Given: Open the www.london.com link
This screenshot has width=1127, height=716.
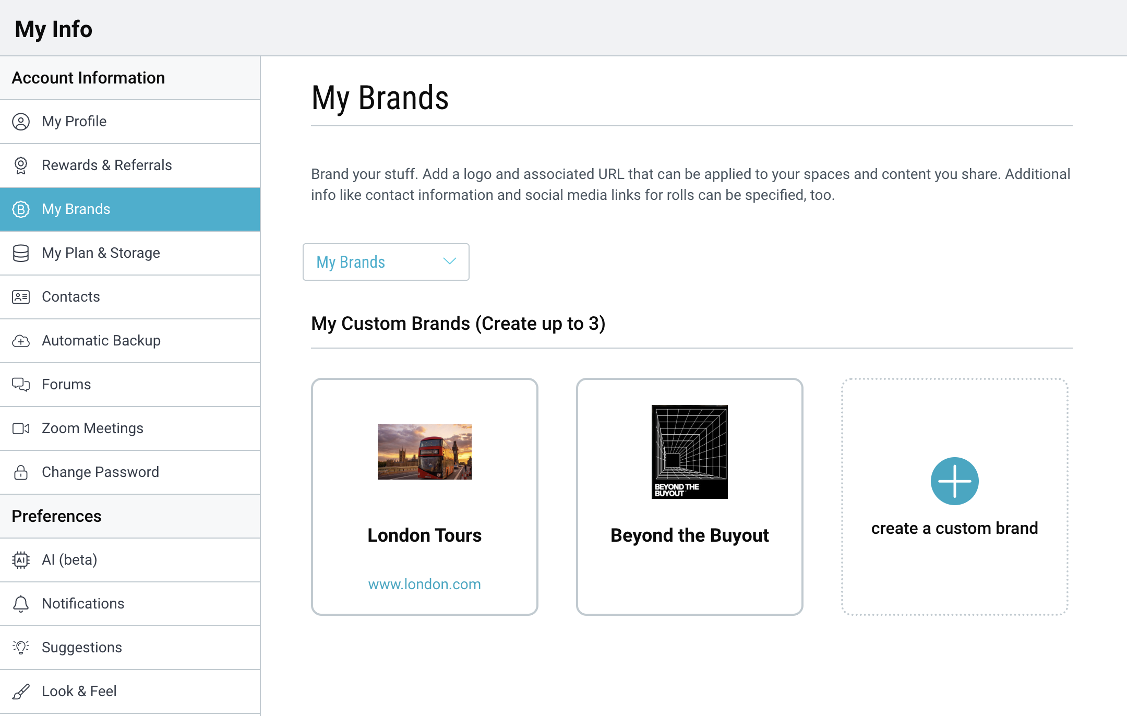Looking at the screenshot, I should tap(424, 584).
